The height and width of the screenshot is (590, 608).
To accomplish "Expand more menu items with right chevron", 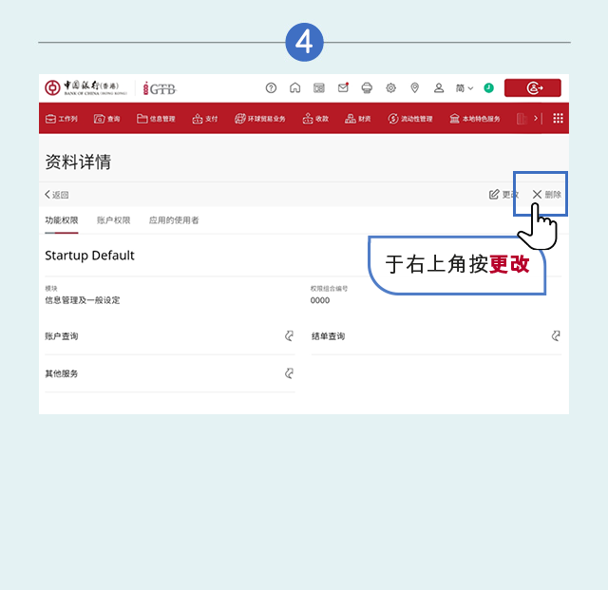I will point(536,119).
